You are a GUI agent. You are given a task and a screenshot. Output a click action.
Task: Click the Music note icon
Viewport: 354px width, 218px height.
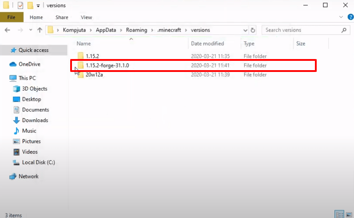[16, 131]
